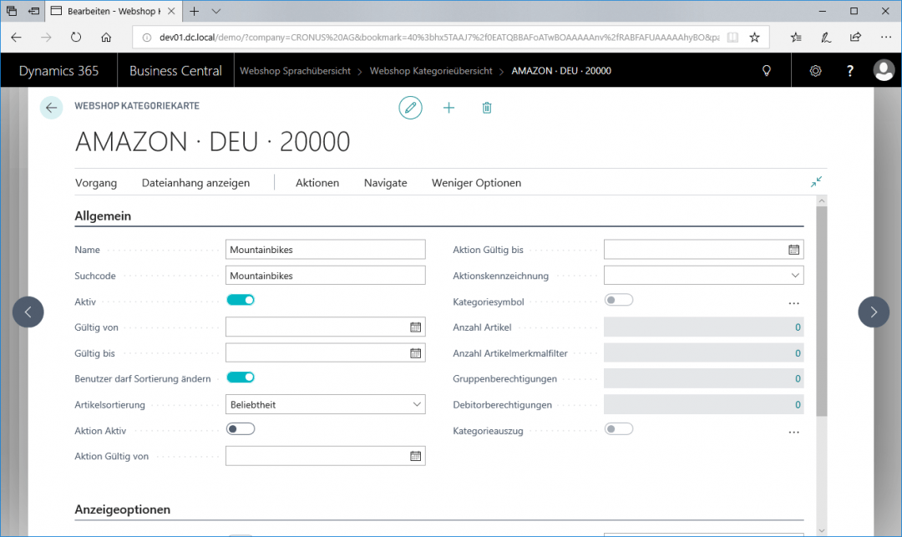Screen dimensions: 902x537
Task: Go to previous record with left arrow
Action: pos(28,312)
